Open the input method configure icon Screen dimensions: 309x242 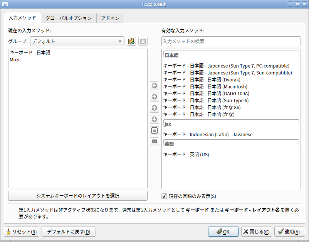coord(154,130)
